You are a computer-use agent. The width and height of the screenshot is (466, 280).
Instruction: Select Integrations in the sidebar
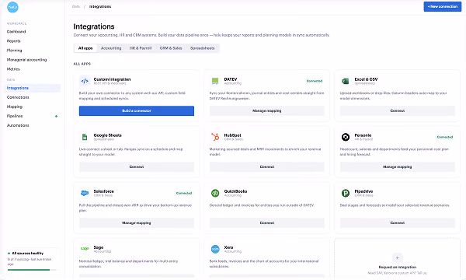click(33, 88)
